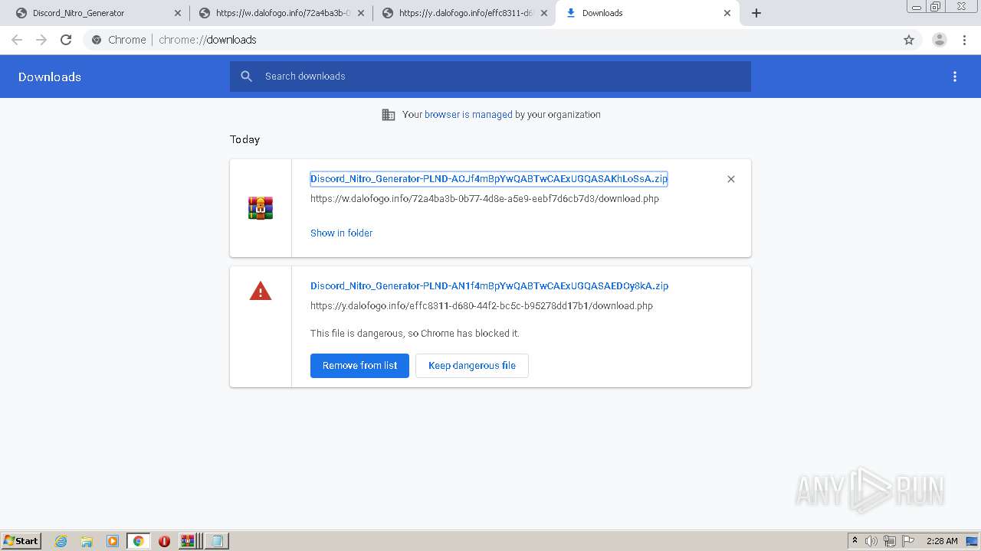
Task: Click Remove from list button
Action: tap(359, 365)
